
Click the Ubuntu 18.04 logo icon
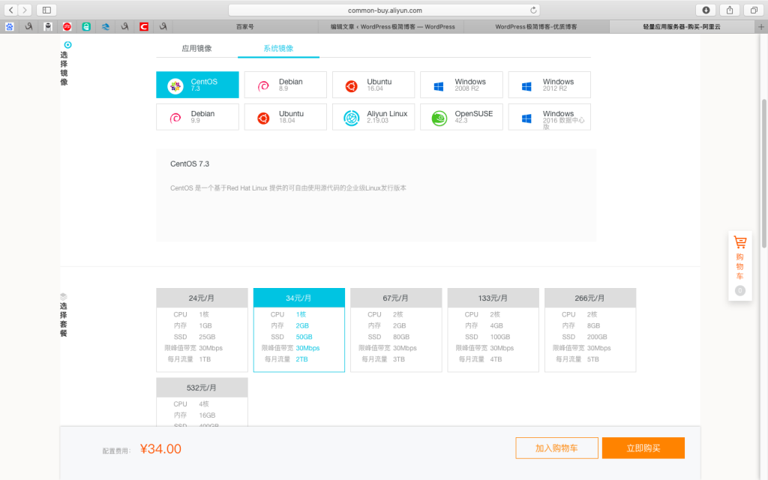(263, 118)
